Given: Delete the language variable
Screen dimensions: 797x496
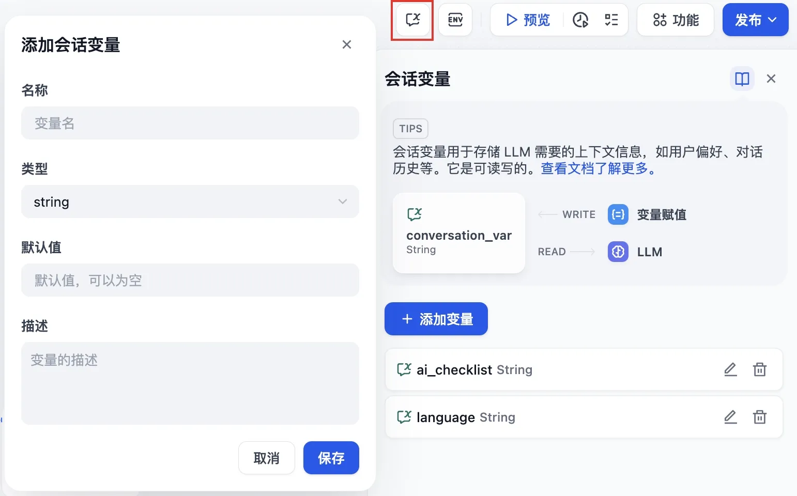Looking at the screenshot, I should [x=759, y=417].
